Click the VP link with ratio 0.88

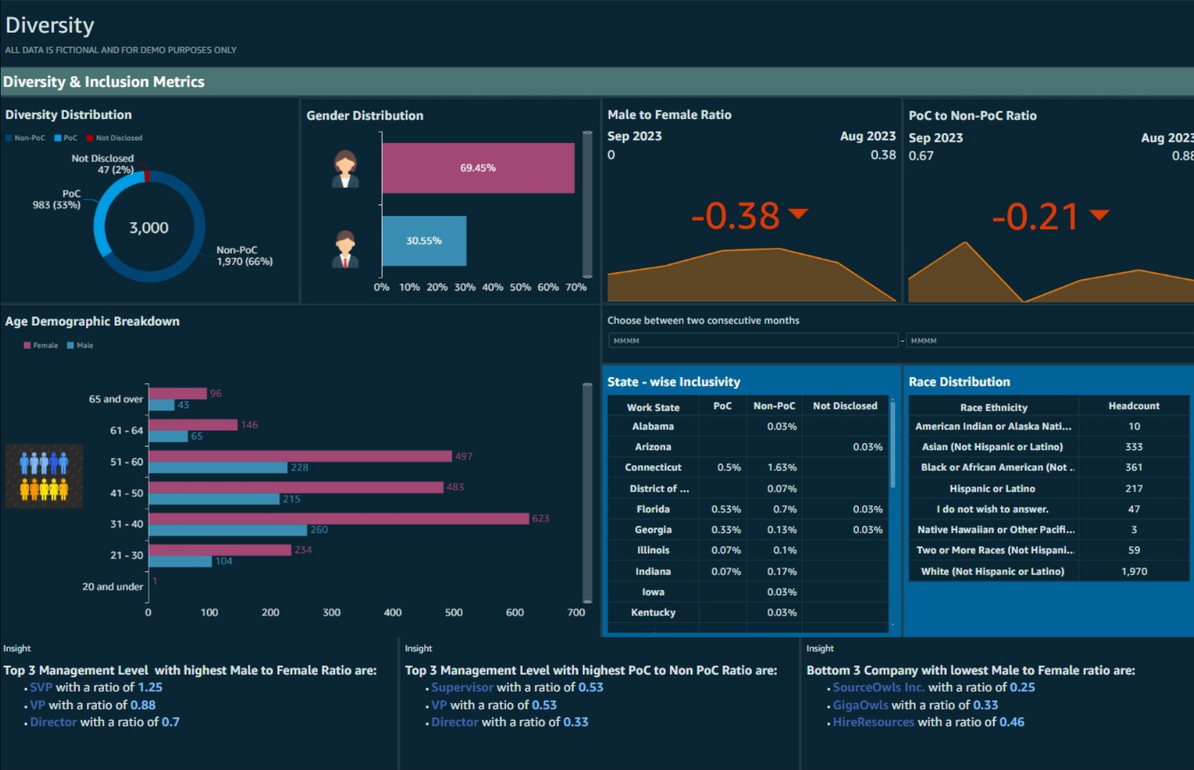38,705
